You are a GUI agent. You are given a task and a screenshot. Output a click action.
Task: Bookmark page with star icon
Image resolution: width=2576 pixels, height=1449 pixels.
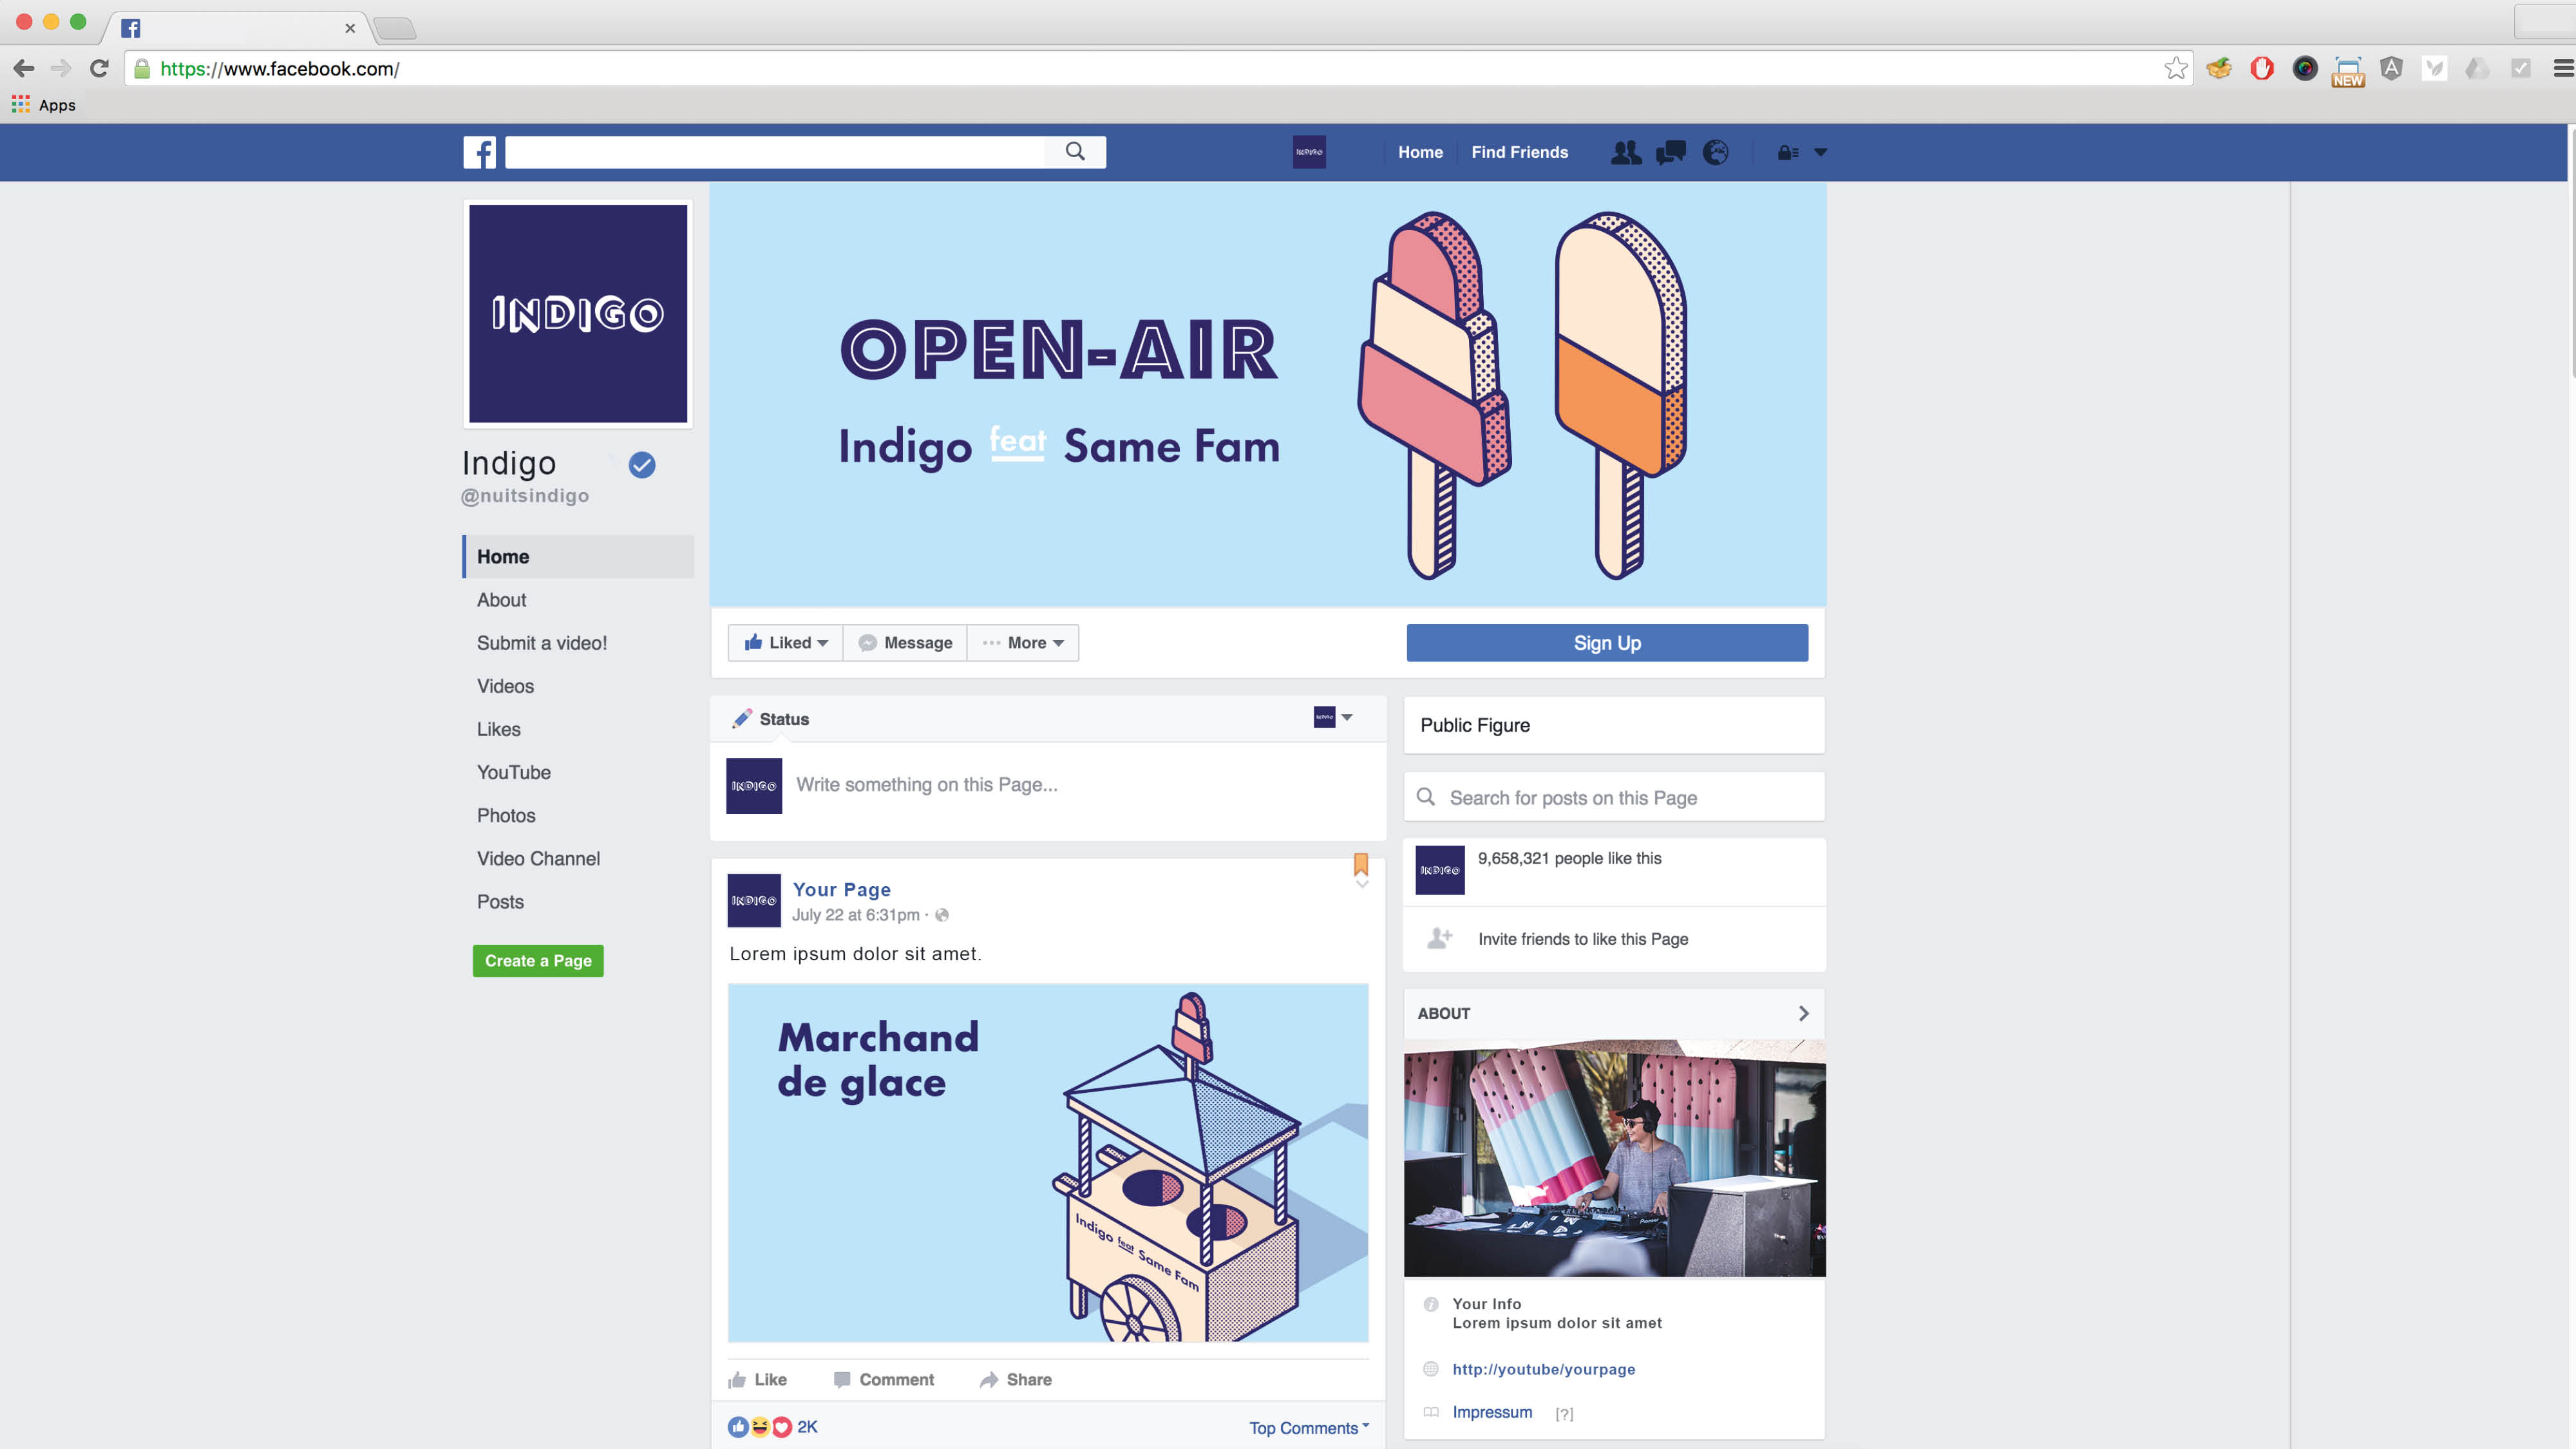click(x=2176, y=68)
